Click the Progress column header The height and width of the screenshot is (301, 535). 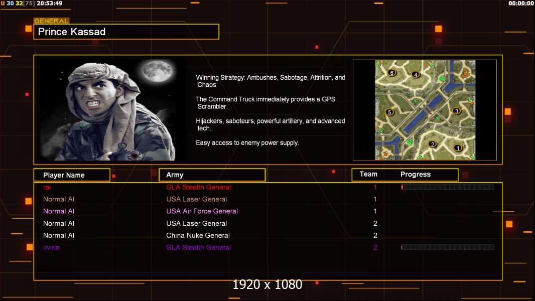point(415,174)
